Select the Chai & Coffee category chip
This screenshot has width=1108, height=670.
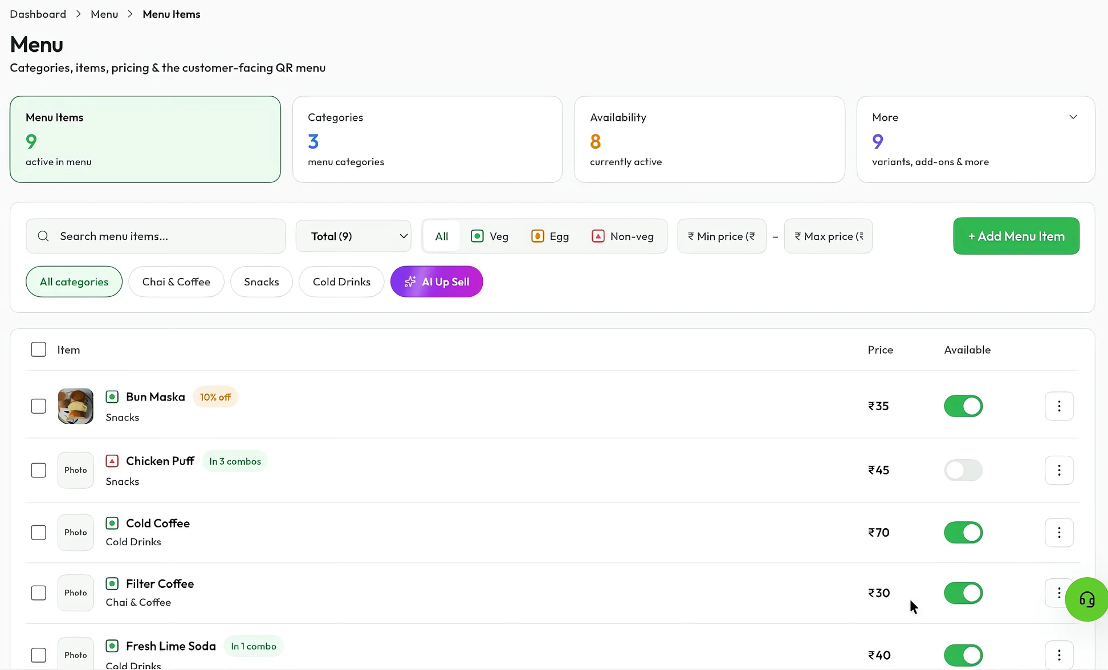tap(176, 281)
